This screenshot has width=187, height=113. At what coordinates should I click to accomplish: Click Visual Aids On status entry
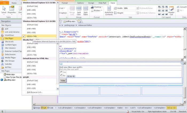pos(138,111)
